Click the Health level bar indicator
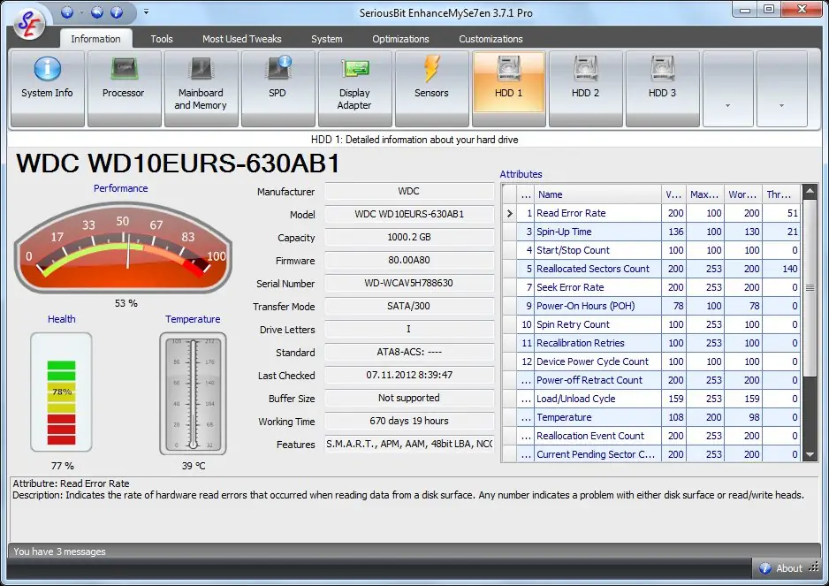Viewport: 829px width, 586px height. (x=61, y=392)
